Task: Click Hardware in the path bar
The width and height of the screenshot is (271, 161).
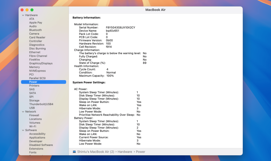Action: 125,152
